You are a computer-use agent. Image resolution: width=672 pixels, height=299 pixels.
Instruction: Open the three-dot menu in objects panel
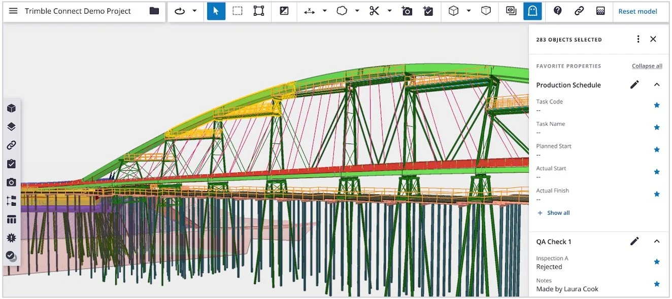[638, 39]
